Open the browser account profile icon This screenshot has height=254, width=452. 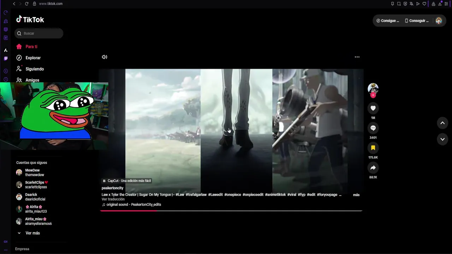pos(433,4)
